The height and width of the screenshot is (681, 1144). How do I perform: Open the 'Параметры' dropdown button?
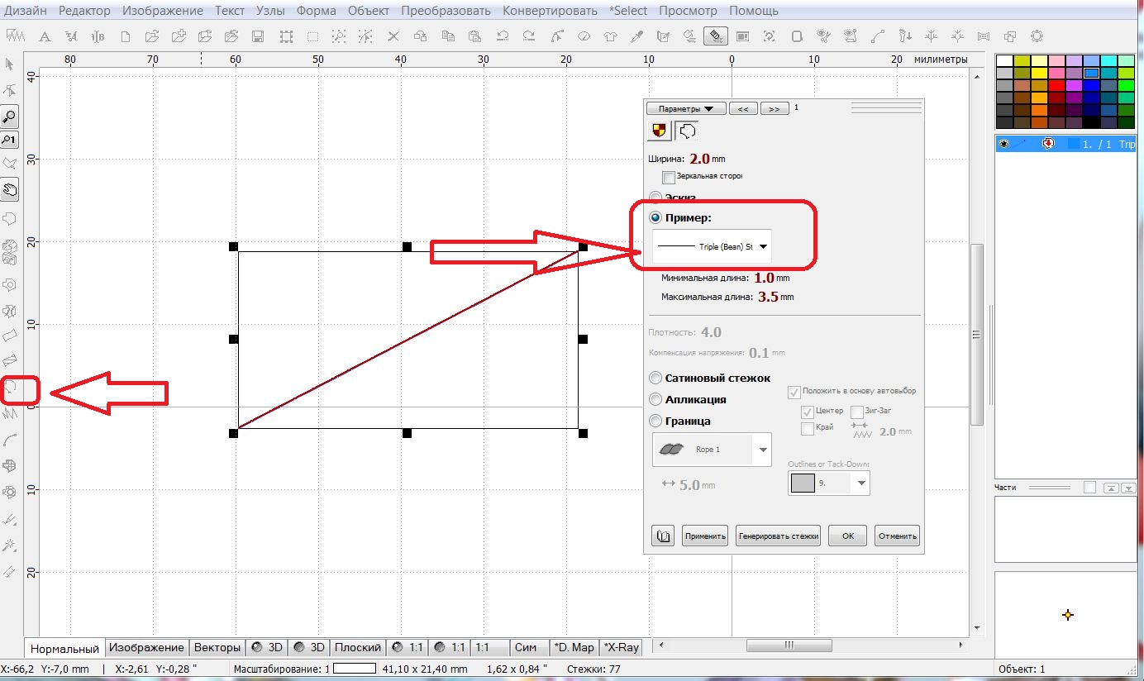[x=686, y=108]
